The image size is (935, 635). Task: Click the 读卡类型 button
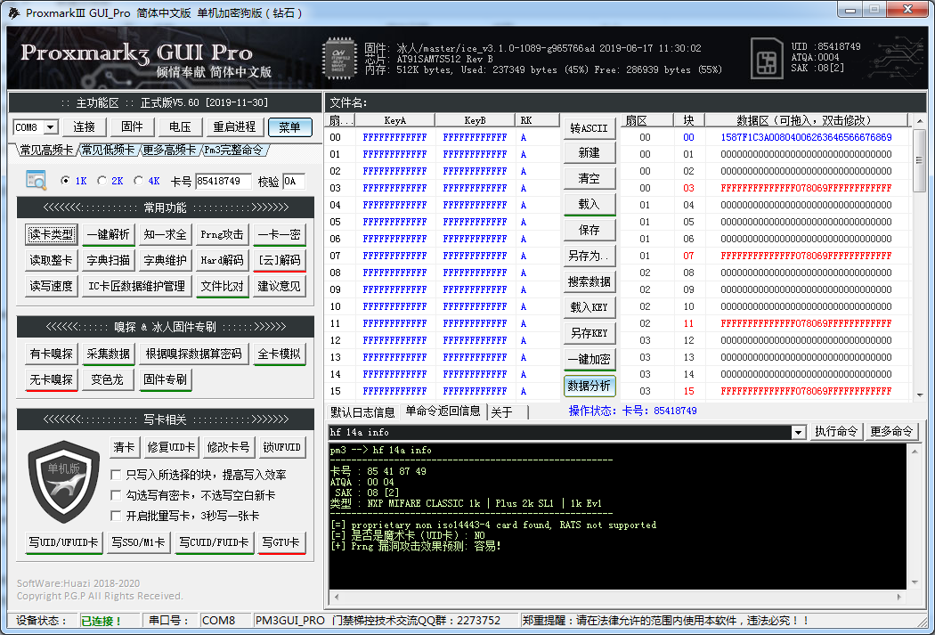click(50, 234)
